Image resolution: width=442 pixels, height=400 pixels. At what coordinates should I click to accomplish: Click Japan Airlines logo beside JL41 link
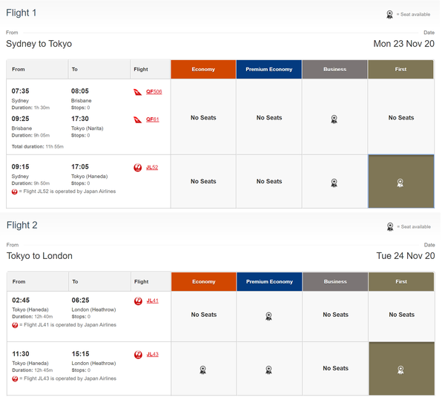pos(138,301)
